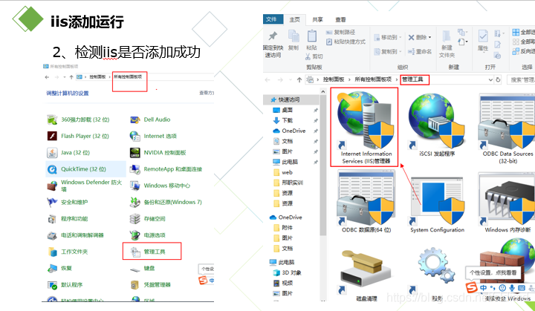The image size is (535, 311).
Task: Open the iSCSI 发起程序 shortcut
Action: pos(437,125)
